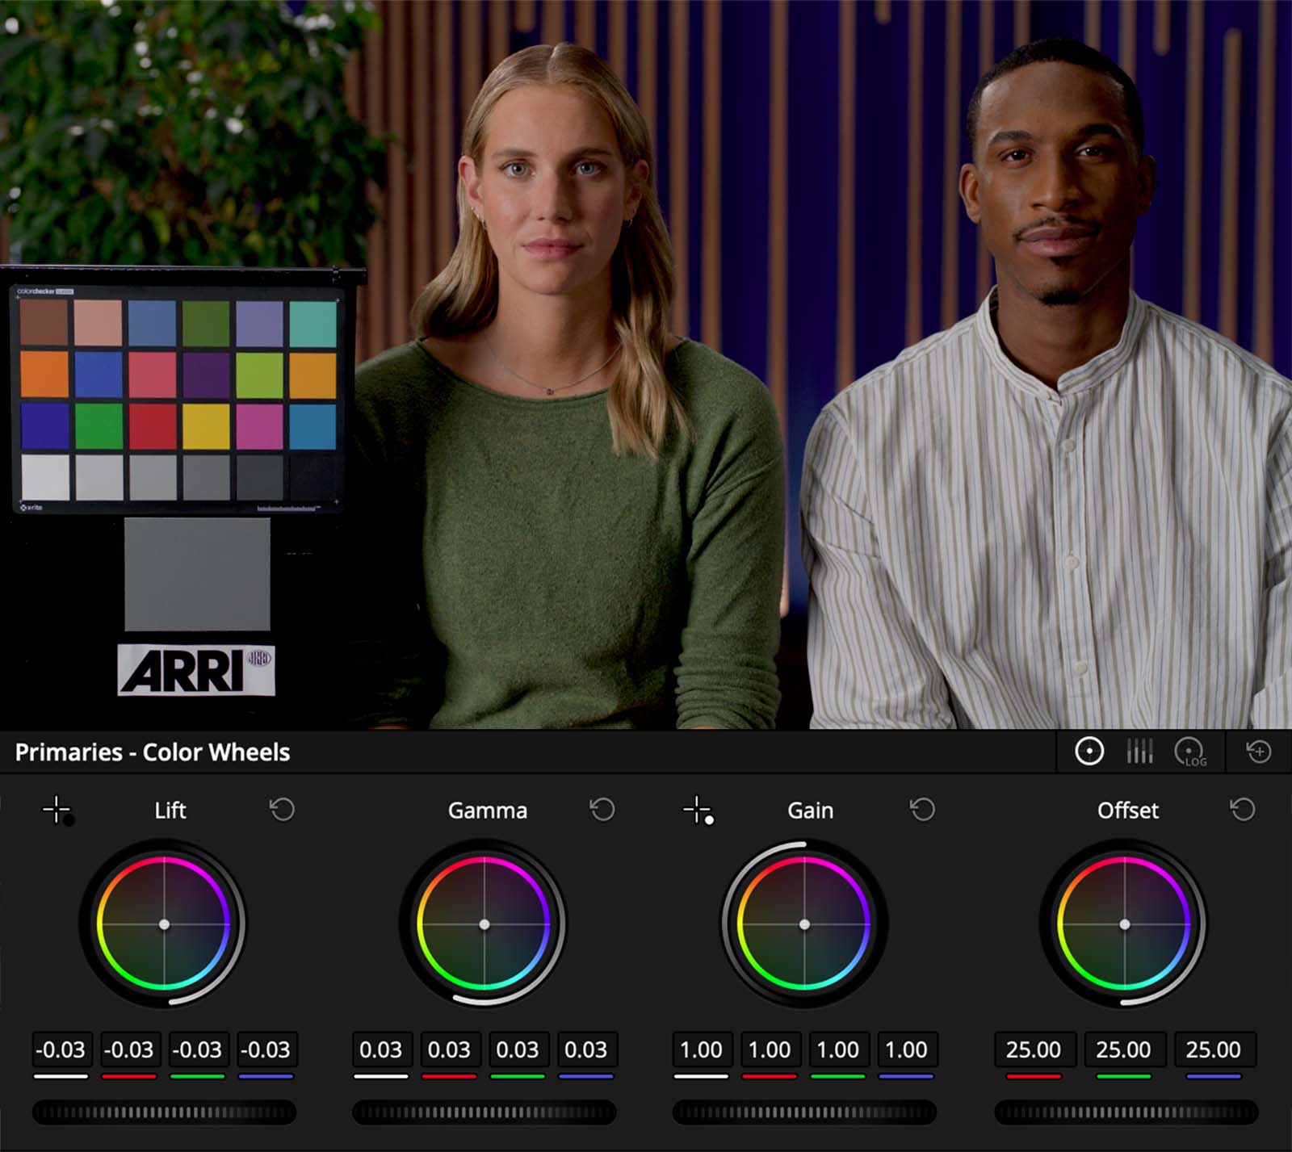Reset the Gamma wheel

(602, 809)
